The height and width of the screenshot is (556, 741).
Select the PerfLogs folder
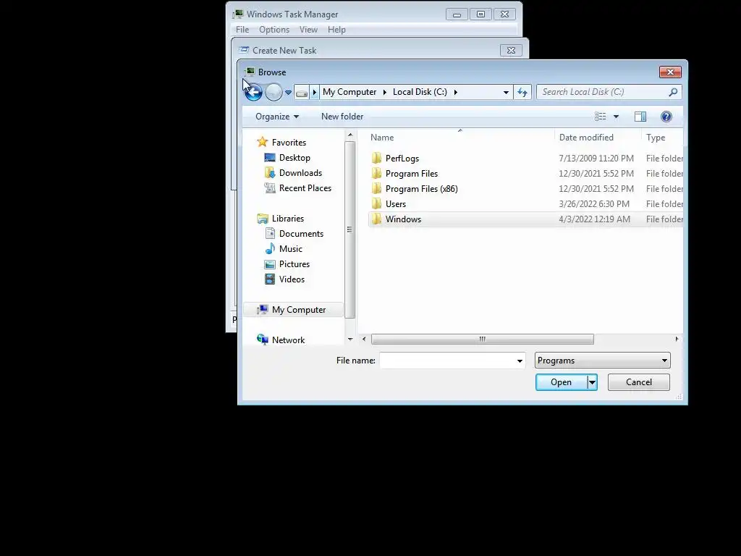pyautogui.click(x=402, y=159)
